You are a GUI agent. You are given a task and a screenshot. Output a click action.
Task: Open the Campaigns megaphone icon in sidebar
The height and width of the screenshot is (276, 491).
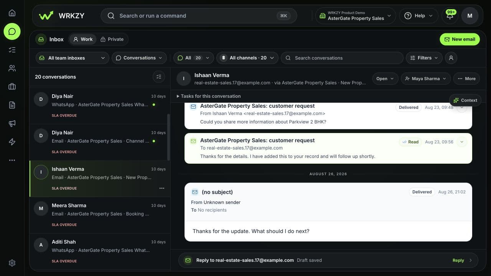pyautogui.click(x=12, y=123)
